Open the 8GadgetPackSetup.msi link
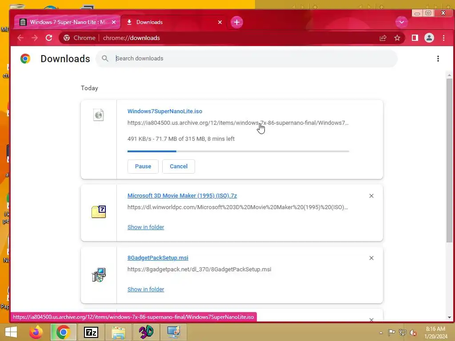This screenshot has height=341, width=455. tap(158, 258)
